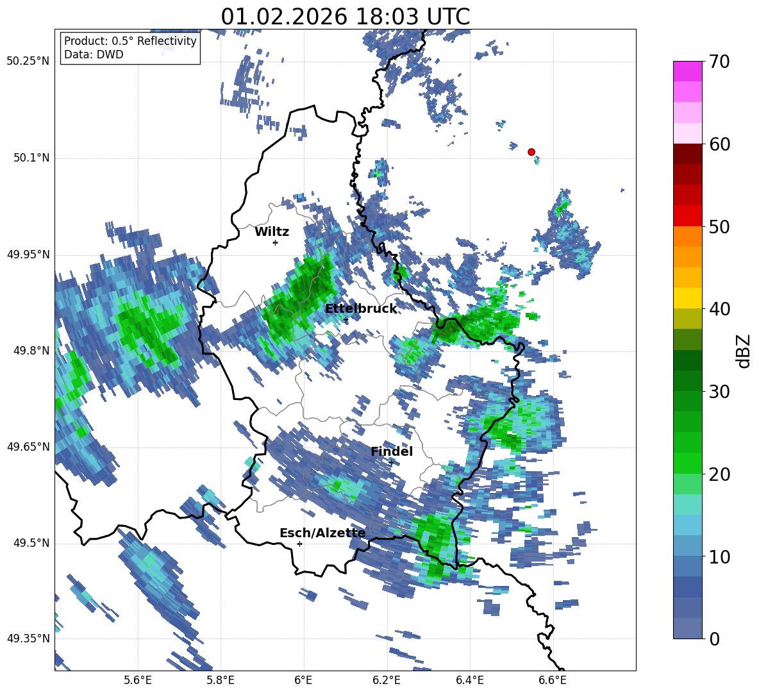The height and width of the screenshot is (693, 759).
Task: Click the 60 tick label on colorbar
Action: [719, 144]
